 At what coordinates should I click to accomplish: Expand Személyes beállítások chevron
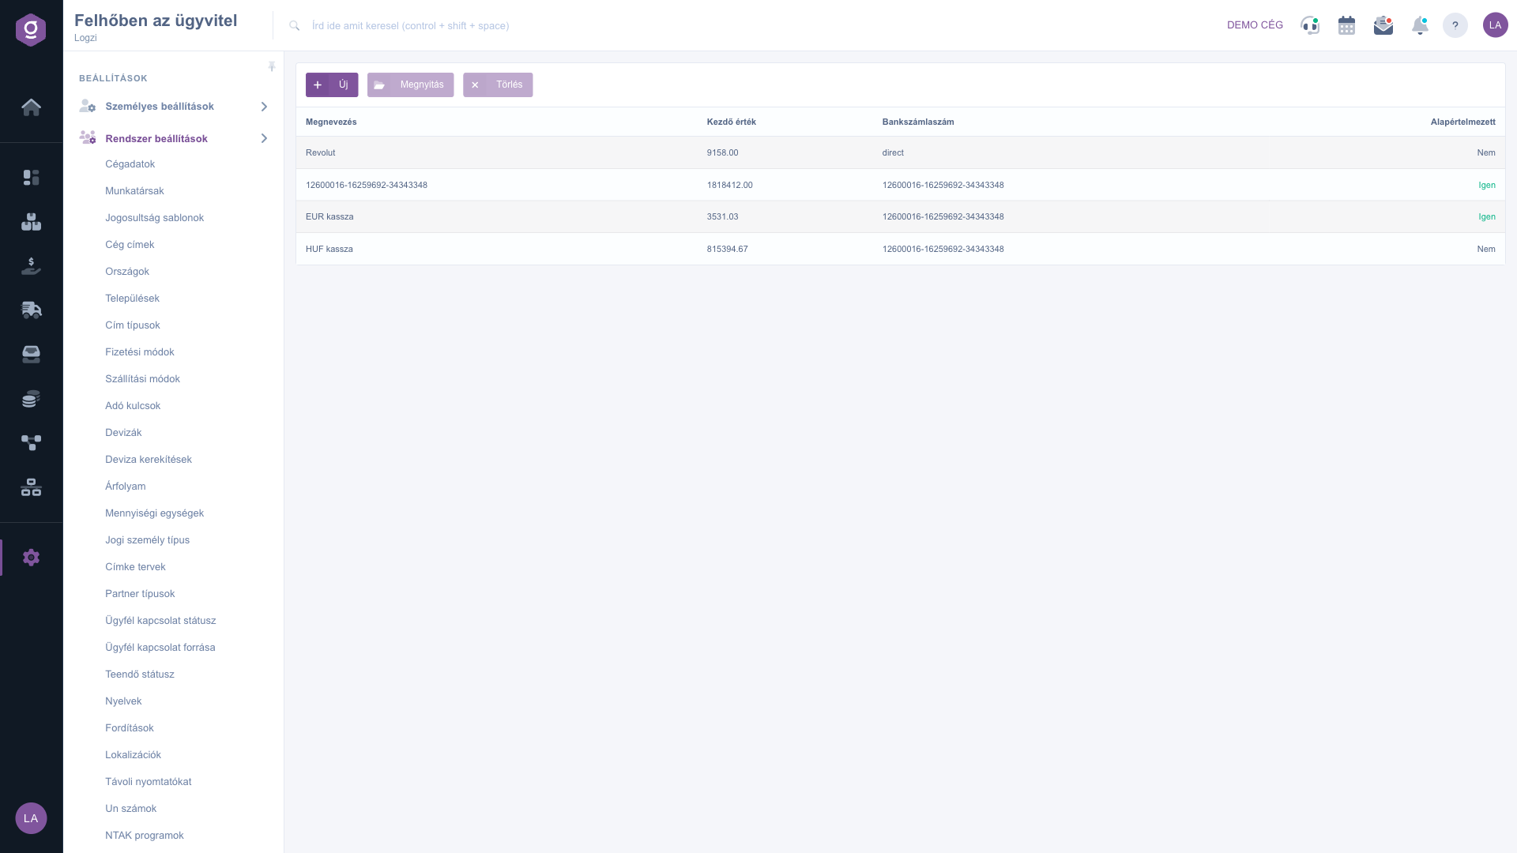pyautogui.click(x=264, y=107)
